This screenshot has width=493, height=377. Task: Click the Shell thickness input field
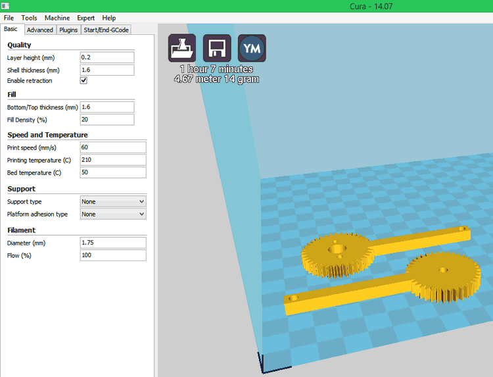pyautogui.click(x=107, y=70)
